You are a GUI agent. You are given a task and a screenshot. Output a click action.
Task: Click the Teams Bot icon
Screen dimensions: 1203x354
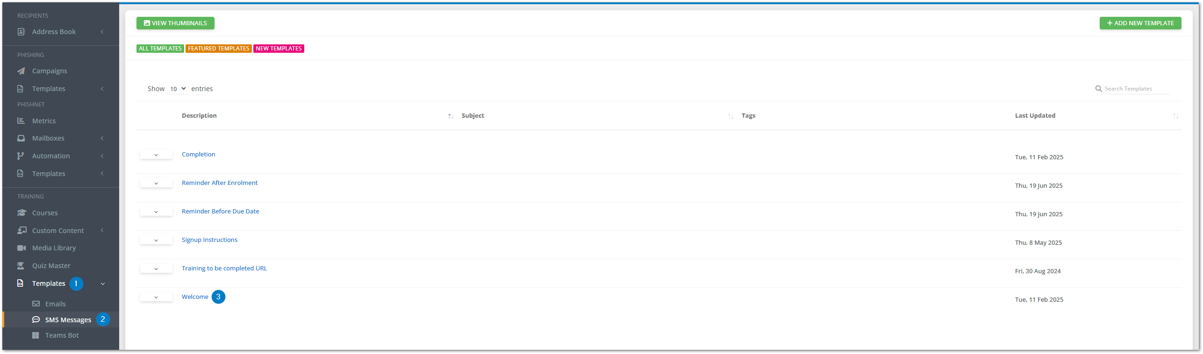click(36, 335)
